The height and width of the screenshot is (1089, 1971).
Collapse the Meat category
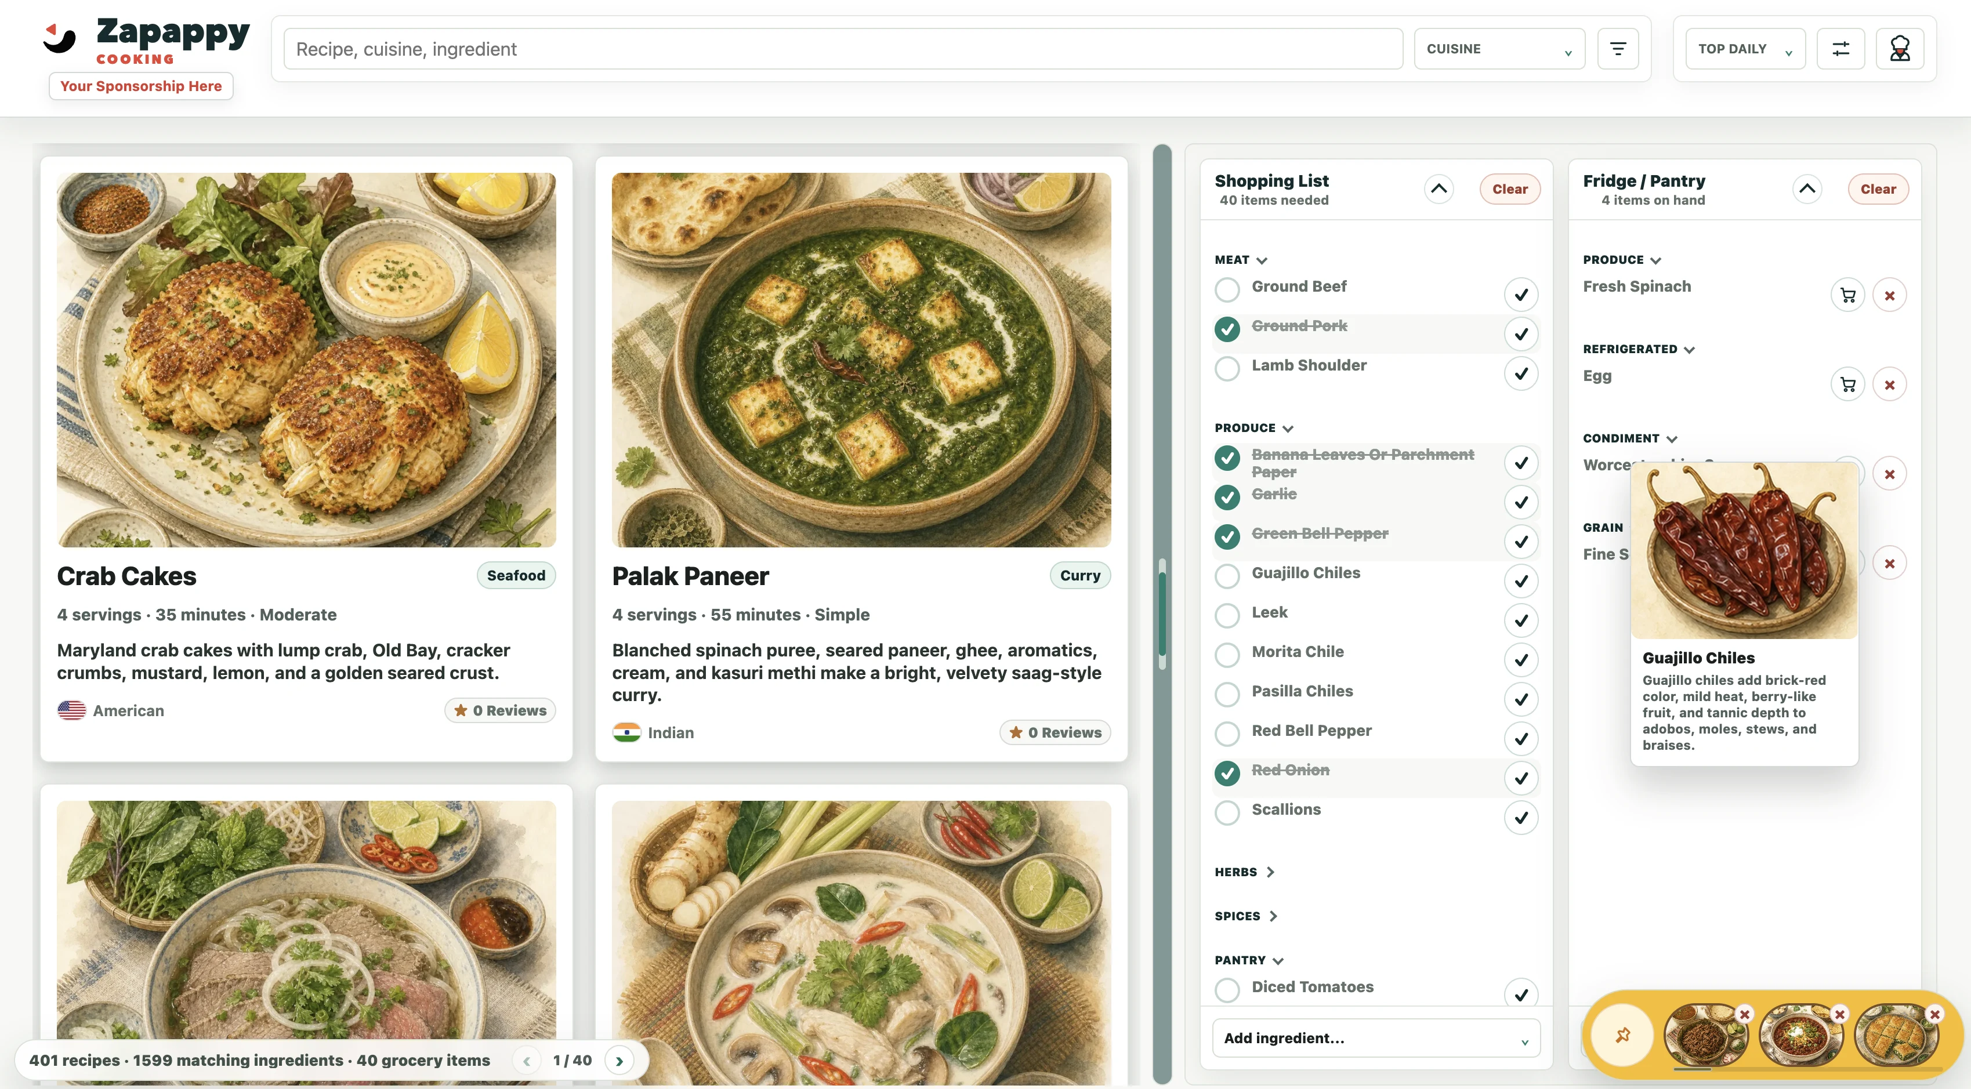point(1241,260)
